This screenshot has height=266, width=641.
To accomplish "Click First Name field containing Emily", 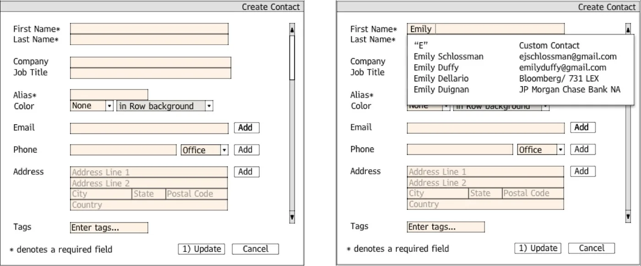I will (486, 29).
